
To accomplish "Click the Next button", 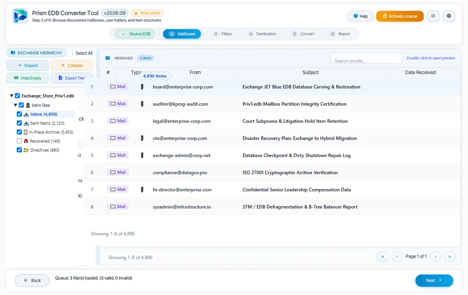I will coord(434,280).
